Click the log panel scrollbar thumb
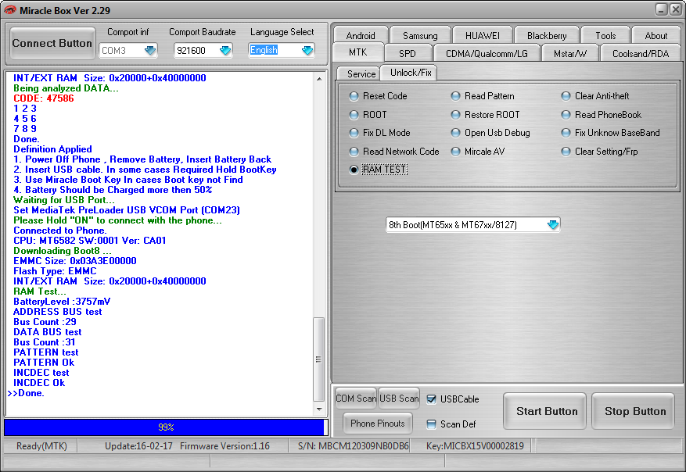Image resolution: width=686 pixels, height=472 pixels. coord(319,359)
